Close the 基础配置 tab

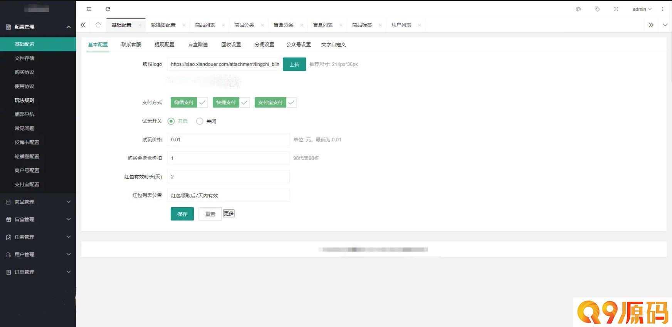(139, 25)
